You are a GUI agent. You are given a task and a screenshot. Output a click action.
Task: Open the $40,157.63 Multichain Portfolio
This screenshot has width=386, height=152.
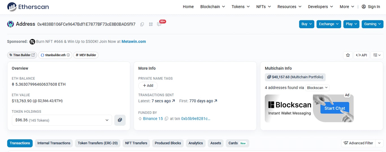(295, 77)
